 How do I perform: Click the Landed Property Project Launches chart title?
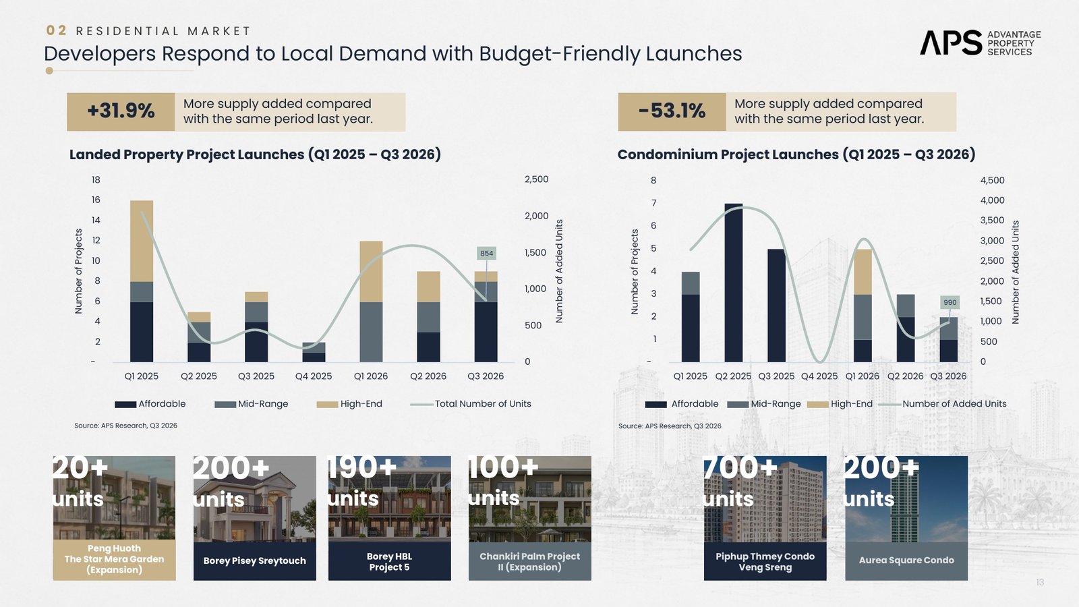pos(255,154)
